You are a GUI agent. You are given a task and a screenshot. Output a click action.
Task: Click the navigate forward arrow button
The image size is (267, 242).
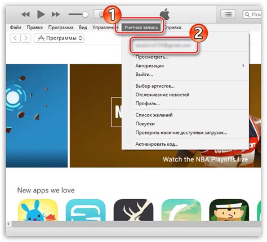25,38
